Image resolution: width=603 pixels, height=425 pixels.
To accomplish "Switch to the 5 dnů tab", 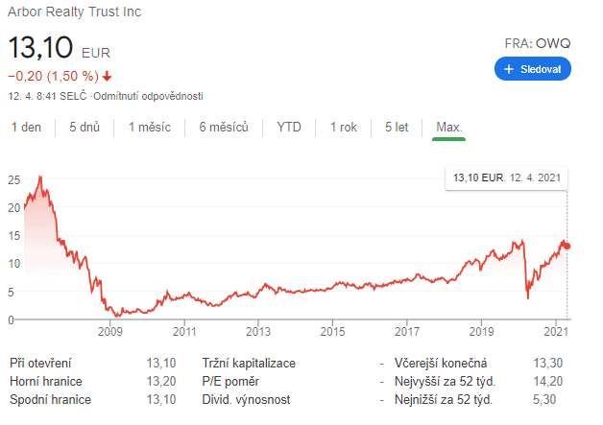I will point(84,127).
